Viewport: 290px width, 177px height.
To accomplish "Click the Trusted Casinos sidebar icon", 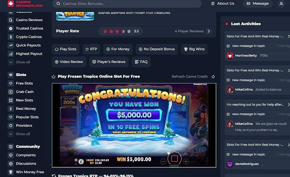I will (11, 28).
